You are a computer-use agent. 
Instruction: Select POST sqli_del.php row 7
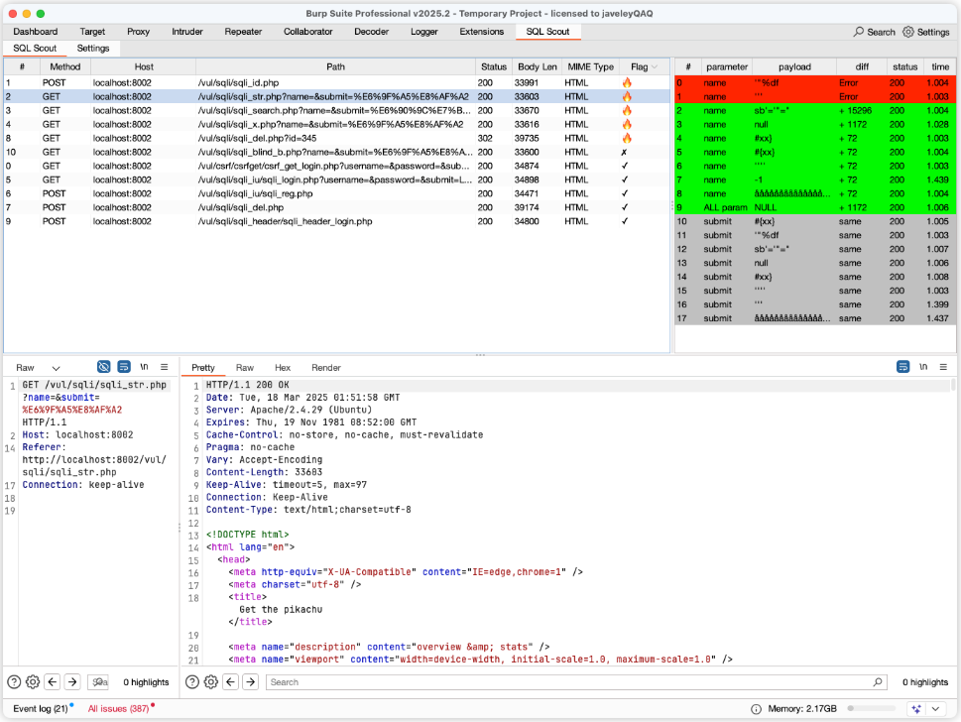(336, 208)
